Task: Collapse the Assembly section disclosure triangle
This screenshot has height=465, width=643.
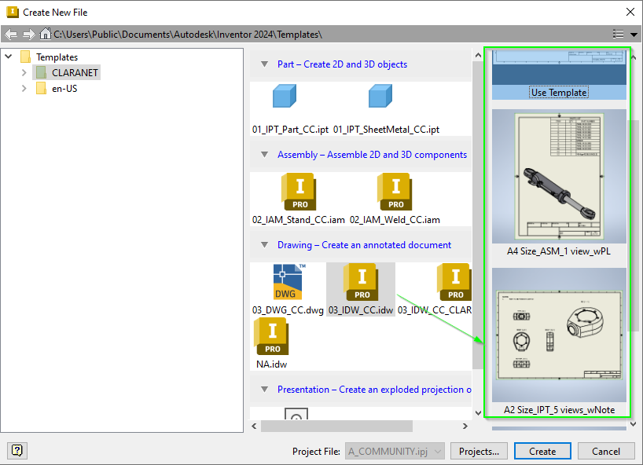Action: [264, 155]
